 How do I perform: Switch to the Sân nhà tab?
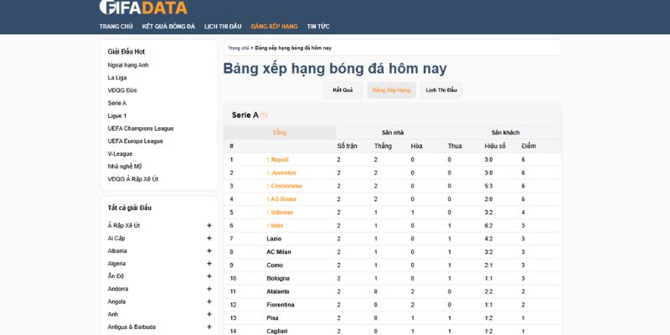pos(393,132)
